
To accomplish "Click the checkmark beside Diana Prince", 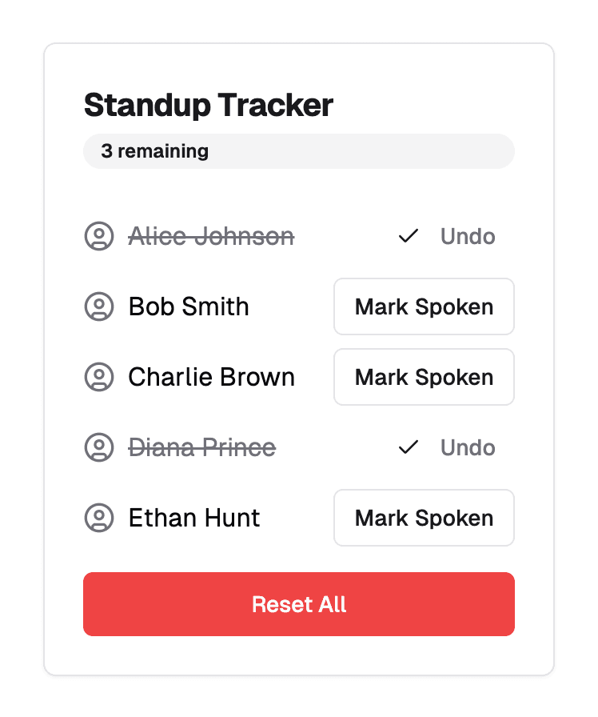I will 409,447.
